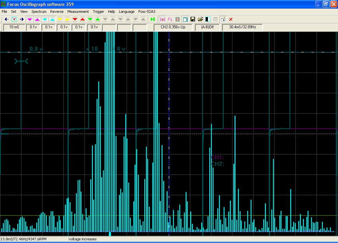338x243 pixels.
Task: Click the cyan marker at the graph's bottom edge
Action: coord(110,234)
